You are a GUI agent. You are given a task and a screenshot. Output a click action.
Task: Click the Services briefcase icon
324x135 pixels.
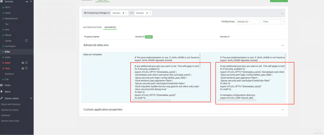click(1, 1)
